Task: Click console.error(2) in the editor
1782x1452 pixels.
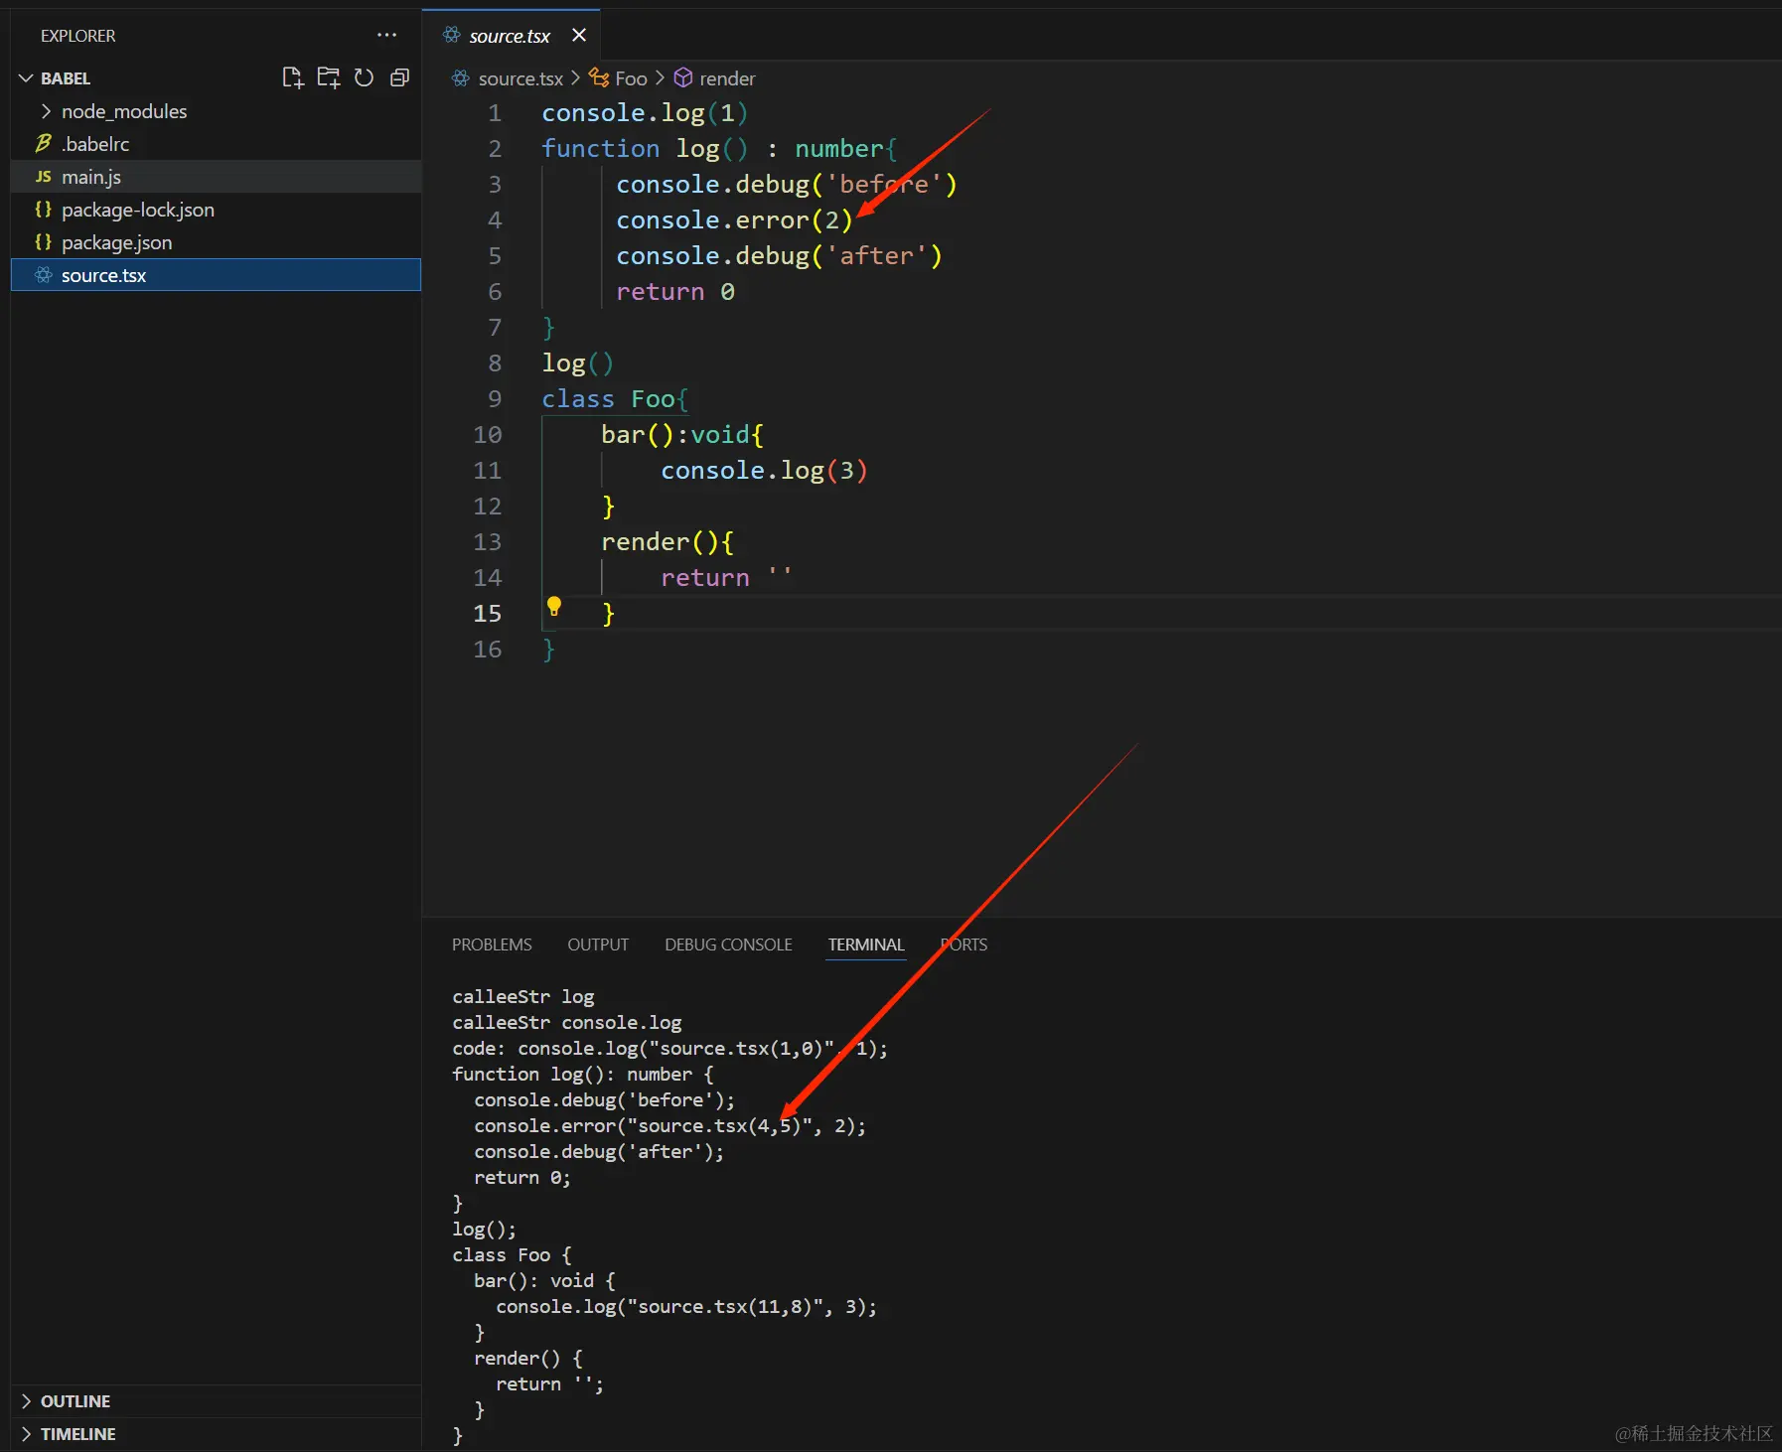Action: 735,220
